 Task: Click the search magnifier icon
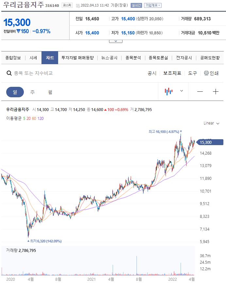pos(9,73)
